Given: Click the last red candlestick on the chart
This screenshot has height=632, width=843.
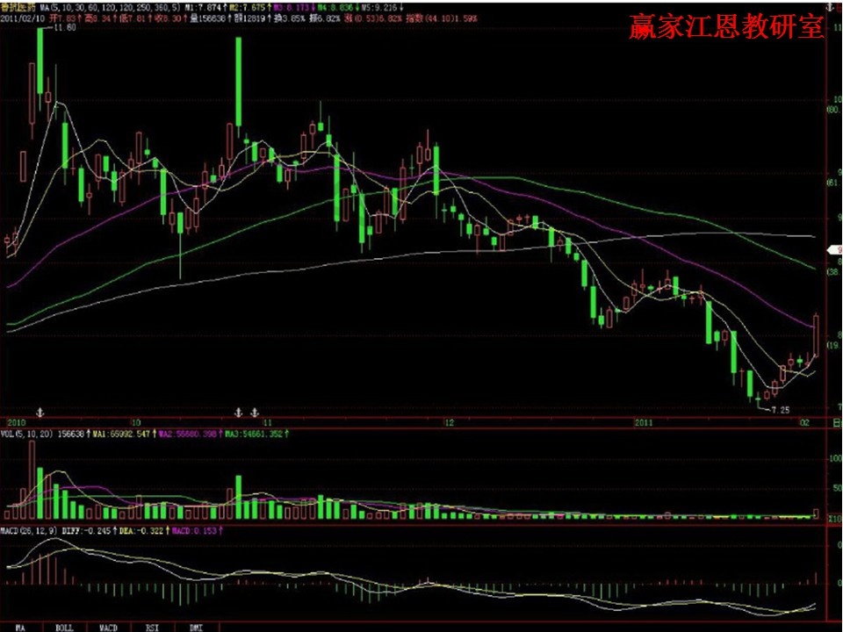Looking at the screenshot, I should point(817,334).
